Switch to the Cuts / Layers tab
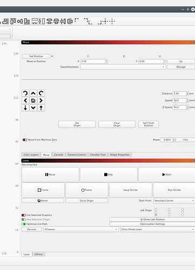The image size is (195, 270). pyautogui.click(x=31, y=154)
